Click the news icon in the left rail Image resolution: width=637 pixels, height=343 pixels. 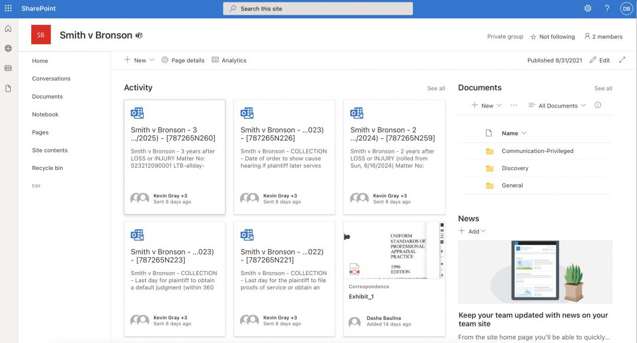point(8,67)
